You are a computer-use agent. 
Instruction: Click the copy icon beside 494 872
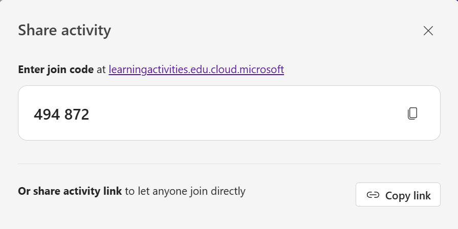point(412,113)
